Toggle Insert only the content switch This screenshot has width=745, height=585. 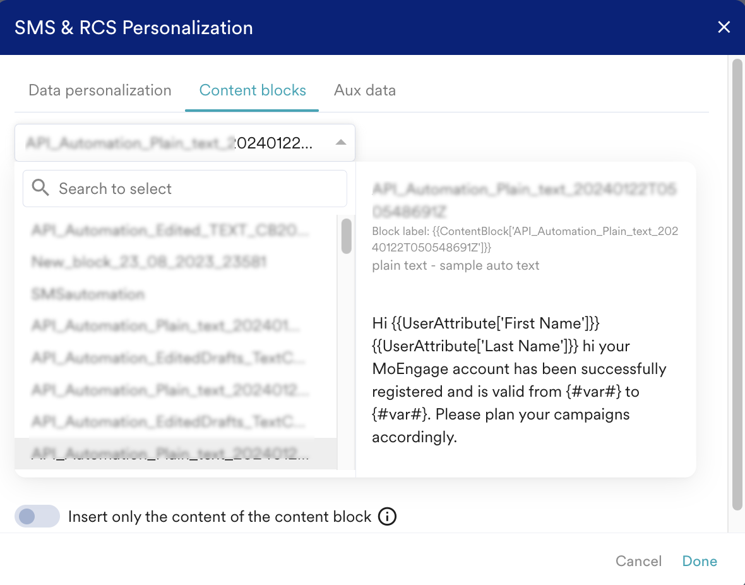(37, 517)
